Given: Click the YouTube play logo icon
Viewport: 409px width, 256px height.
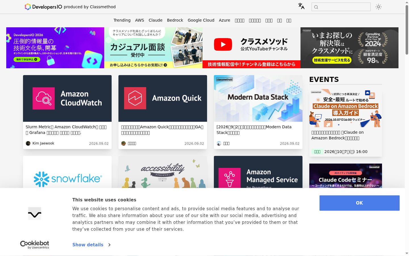Looking at the screenshot, I should click(x=223, y=44).
